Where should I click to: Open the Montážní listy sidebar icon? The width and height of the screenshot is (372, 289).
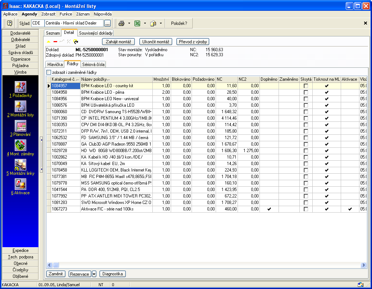20,106
